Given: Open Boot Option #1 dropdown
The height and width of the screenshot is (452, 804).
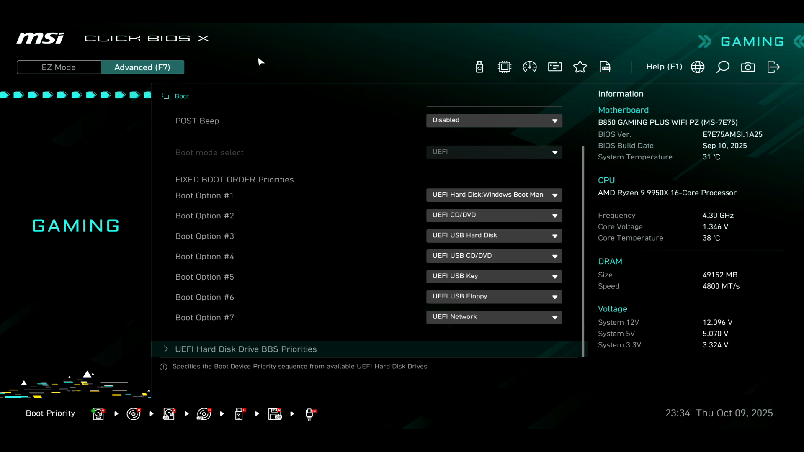Looking at the screenshot, I should pyautogui.click(x=494, y=195).
